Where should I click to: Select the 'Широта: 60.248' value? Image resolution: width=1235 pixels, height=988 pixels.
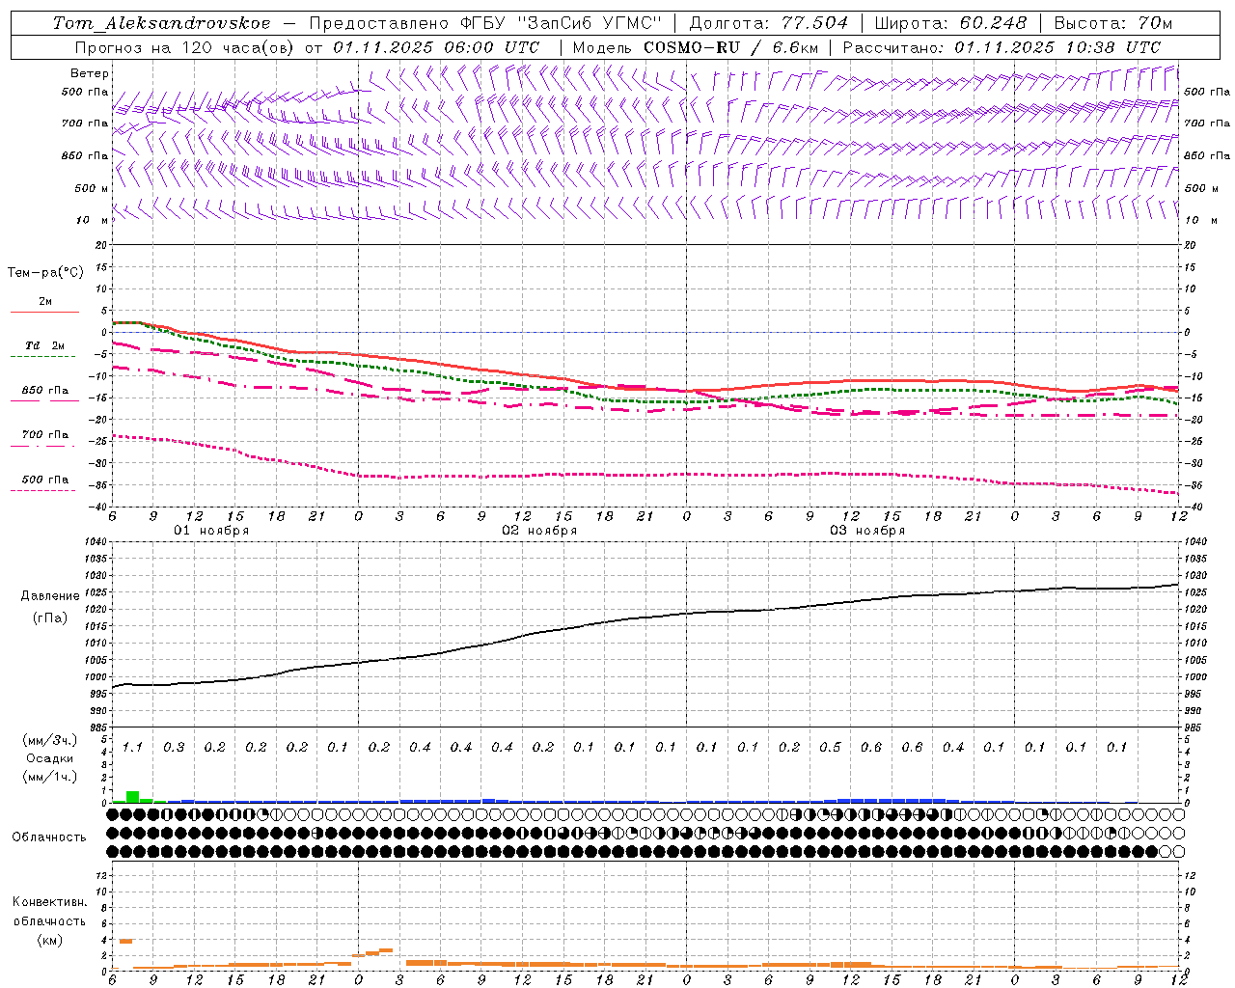pos(950,23)
